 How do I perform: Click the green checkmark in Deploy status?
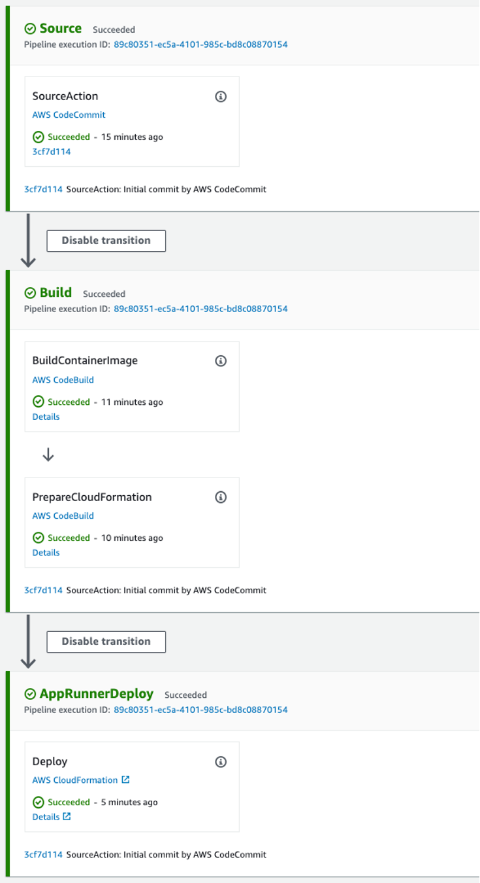pyautogui.click(x=39, y=802)
